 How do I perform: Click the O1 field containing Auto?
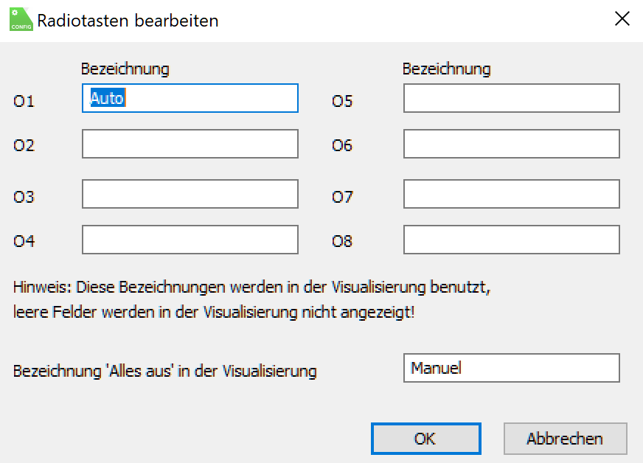pos(190,98)
